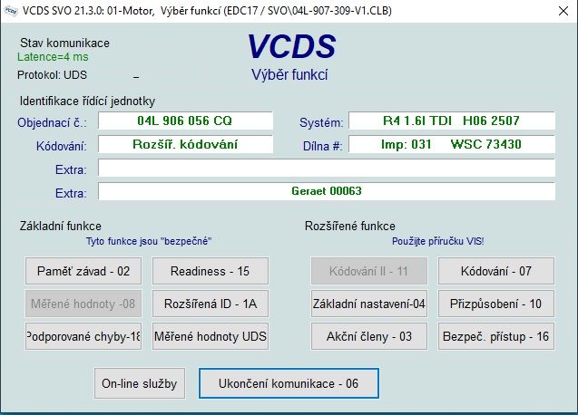Open Bezpeč. přístup - 16
The image size is (578, 415).
pos(495,336)
